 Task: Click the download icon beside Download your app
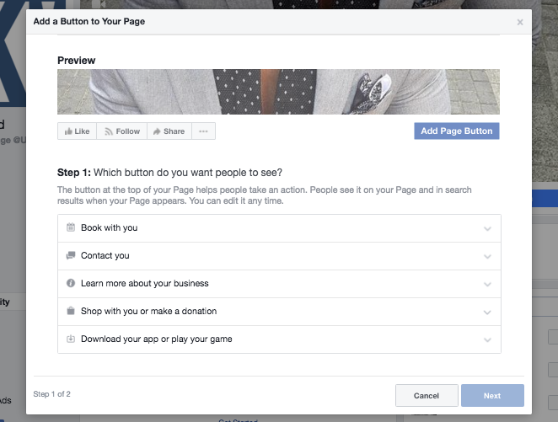point(71,339)
